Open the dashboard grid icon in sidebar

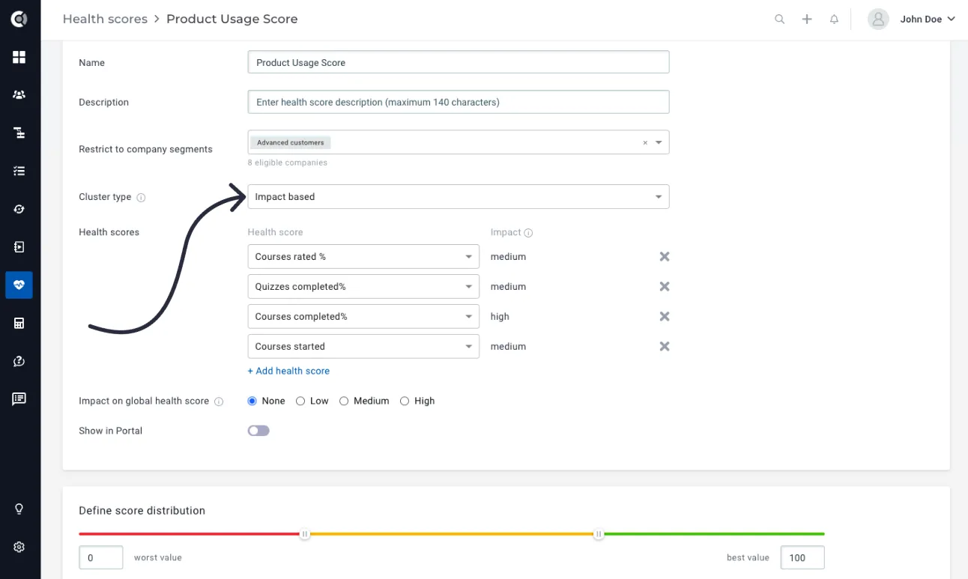tap(19, 57)
